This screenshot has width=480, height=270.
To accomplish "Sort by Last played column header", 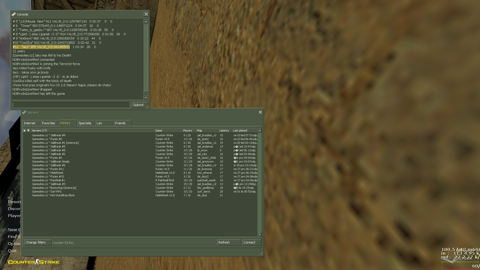I will 245,130.
